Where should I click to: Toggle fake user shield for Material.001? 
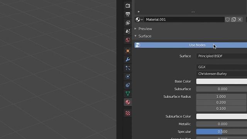point(227,20)
